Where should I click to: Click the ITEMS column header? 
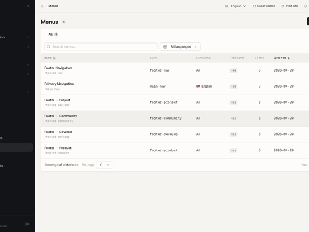tap(259, 58)
